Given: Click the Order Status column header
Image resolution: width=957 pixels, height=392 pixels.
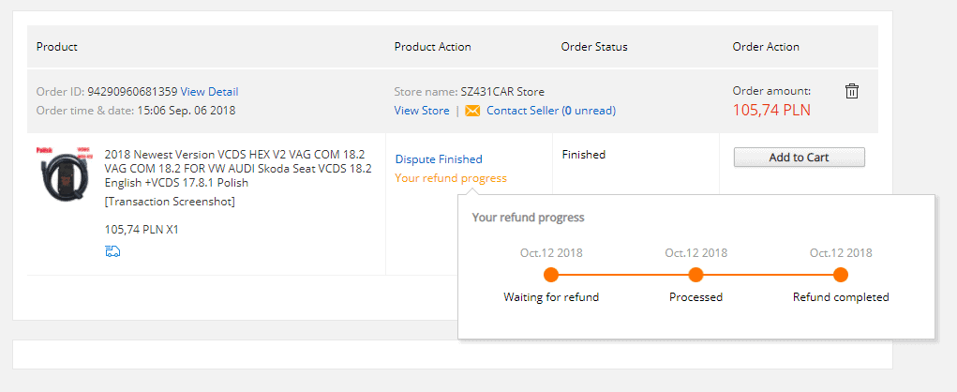Looking at the screenshot, I should (x=594, y=47).
